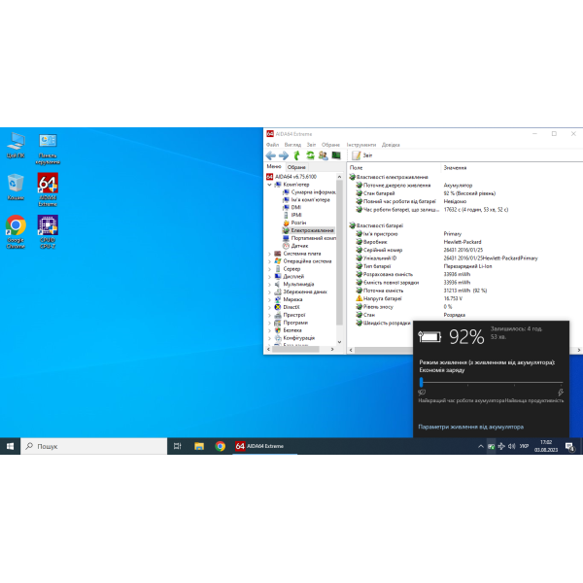Click the details pane horizontal scrollbar left arrow
The image size is (583, 583).
351,350
